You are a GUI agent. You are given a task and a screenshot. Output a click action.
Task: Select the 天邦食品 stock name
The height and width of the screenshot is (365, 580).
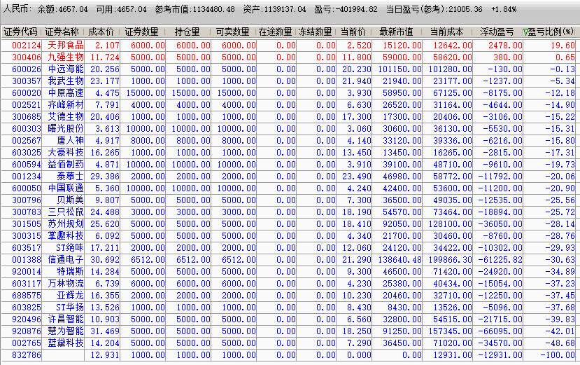(66, 46)
